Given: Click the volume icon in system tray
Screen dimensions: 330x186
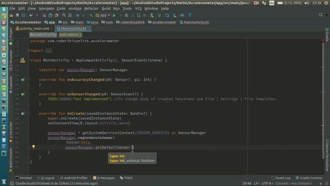Looking at the screenshot, I should tap(307, 3).
